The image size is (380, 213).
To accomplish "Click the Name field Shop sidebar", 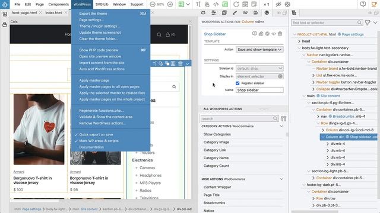I will tap(259, 90).
